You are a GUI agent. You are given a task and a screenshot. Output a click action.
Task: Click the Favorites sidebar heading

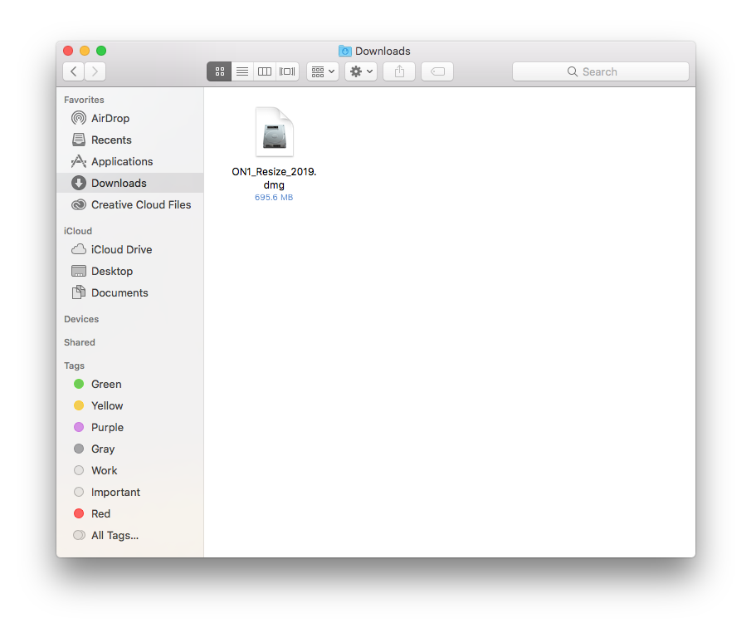point(84,100)
